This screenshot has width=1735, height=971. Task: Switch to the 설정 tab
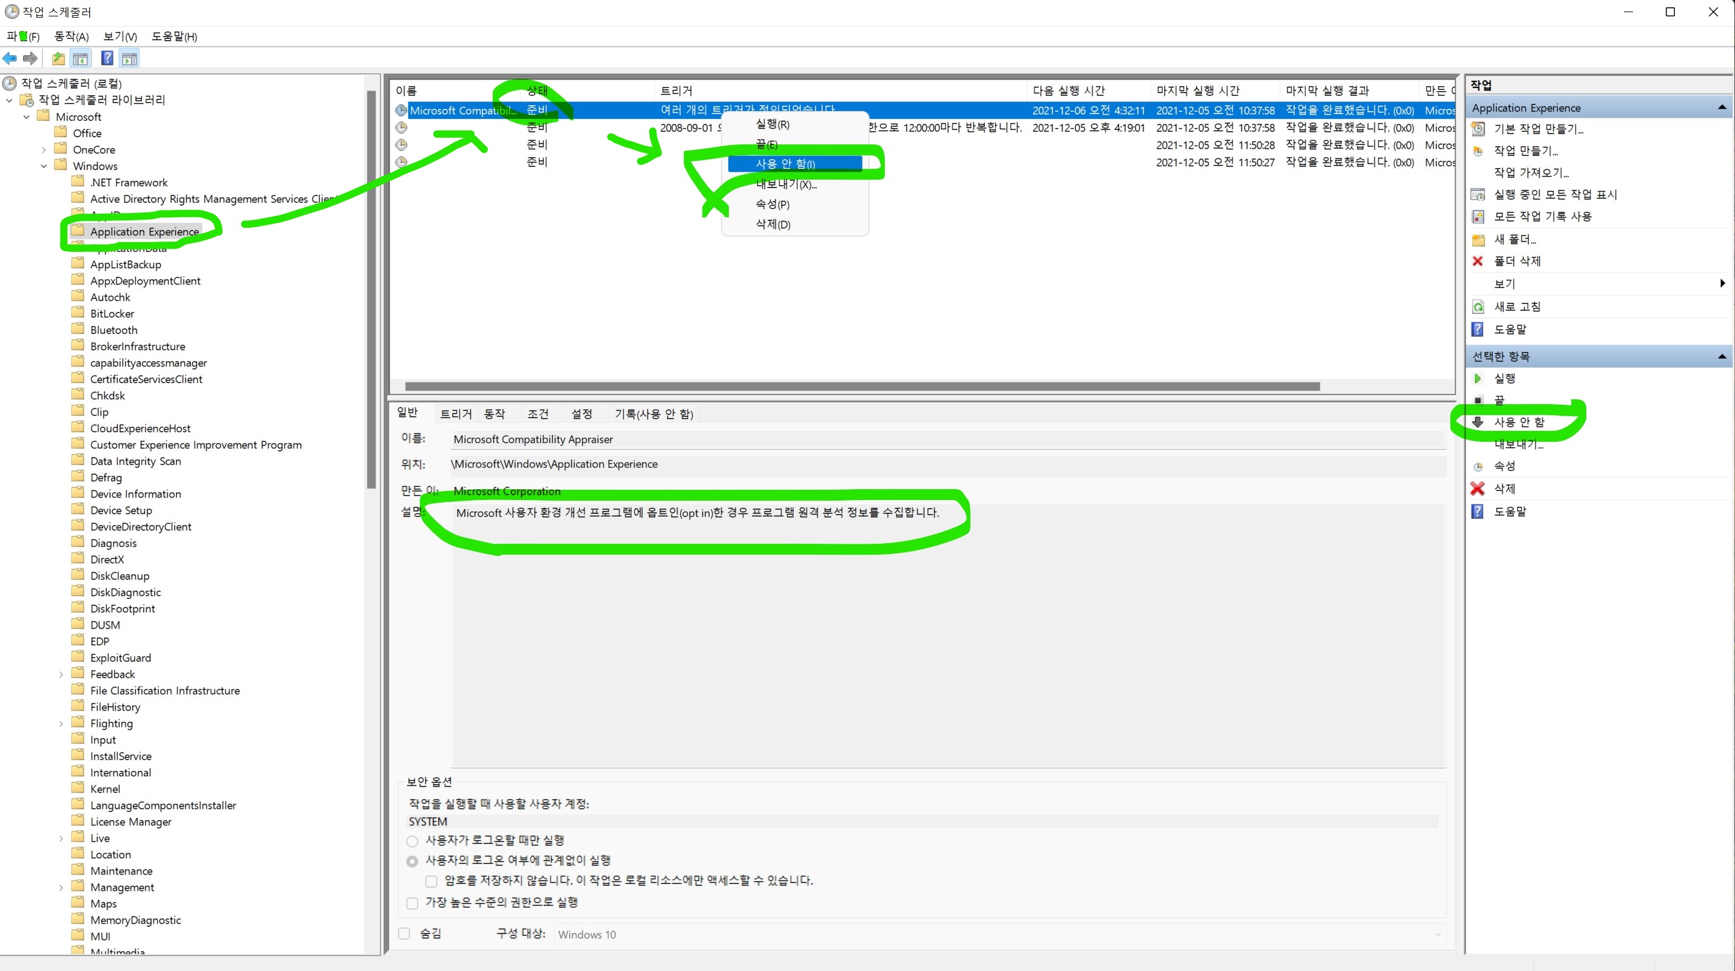point(581,414)
